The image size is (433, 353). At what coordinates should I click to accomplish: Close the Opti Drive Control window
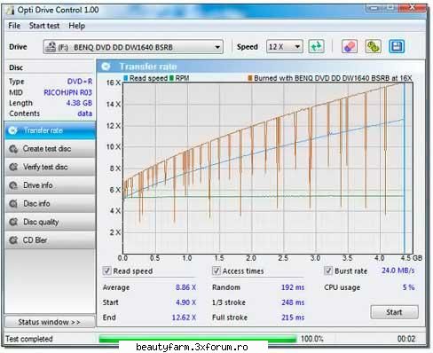(412, 7)
